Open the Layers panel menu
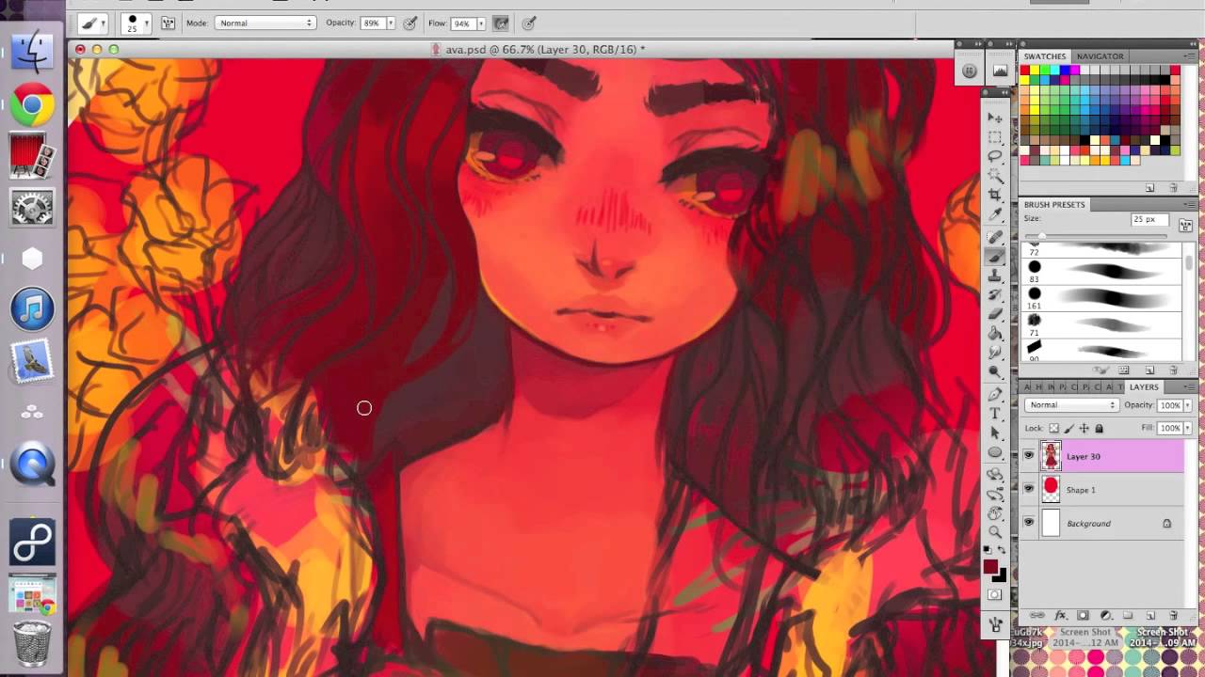Screen dimensions: 1205x677 pyautogui.click(x=1191, y=386)
